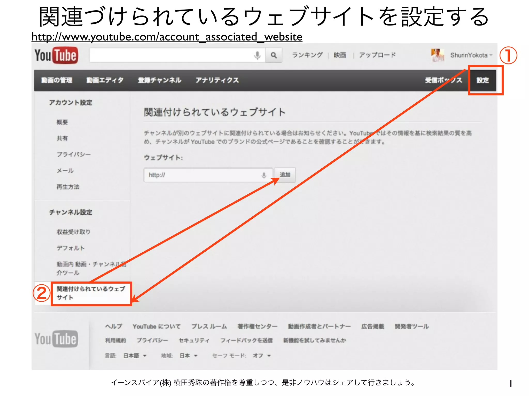Select アナリティクス in the navigation bar
This screenshot has height=396, width=529.
pyautogui.click(x=217, y=80)
